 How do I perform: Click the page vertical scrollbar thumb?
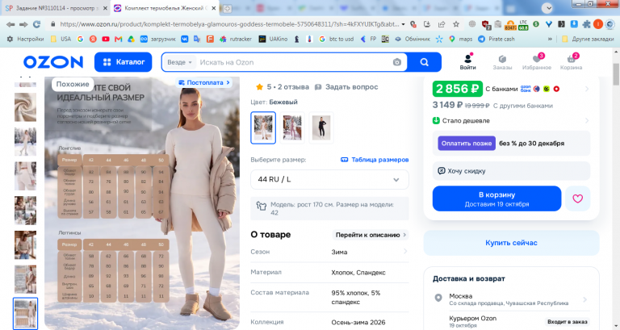click(x=616, y=73)
